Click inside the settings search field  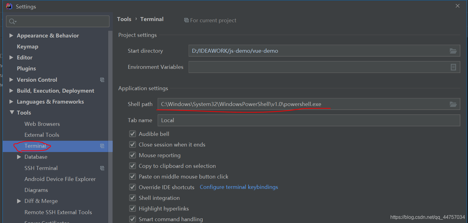point(58,21)
